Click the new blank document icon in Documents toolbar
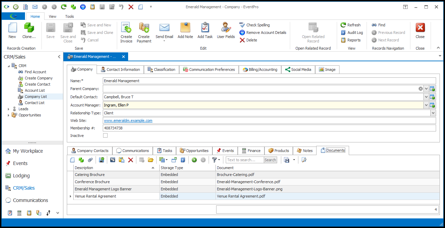The image size is (445, 228). click(72, 160)
